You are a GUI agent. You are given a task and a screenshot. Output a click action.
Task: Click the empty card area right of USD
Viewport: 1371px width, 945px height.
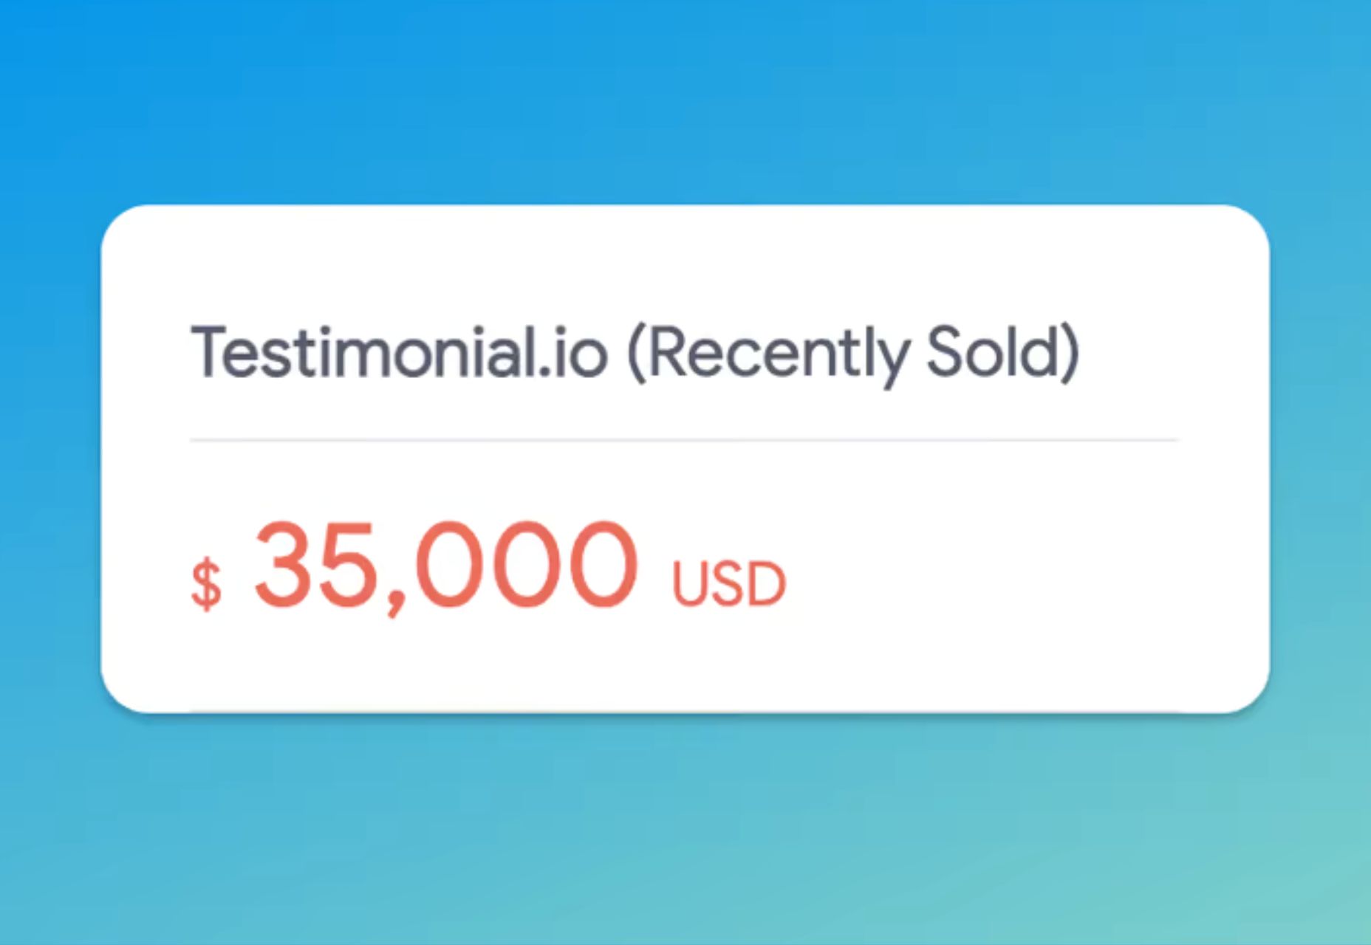[1019, 583]
